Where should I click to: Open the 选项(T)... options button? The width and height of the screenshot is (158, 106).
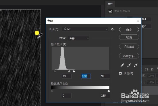129,56
